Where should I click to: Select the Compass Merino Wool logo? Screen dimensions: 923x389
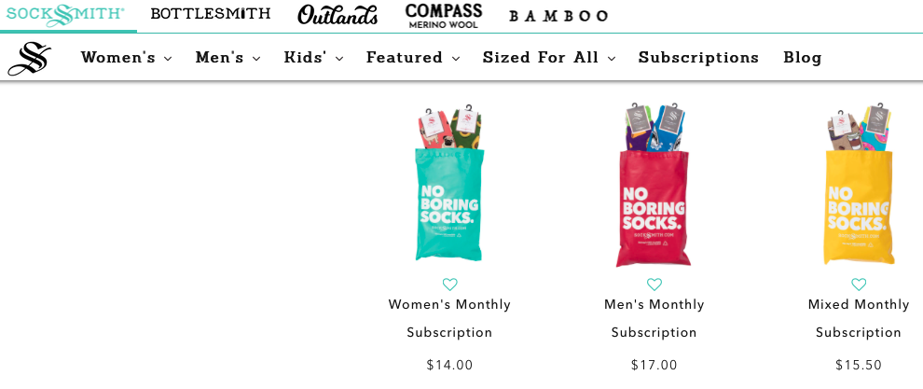point(444,15)
